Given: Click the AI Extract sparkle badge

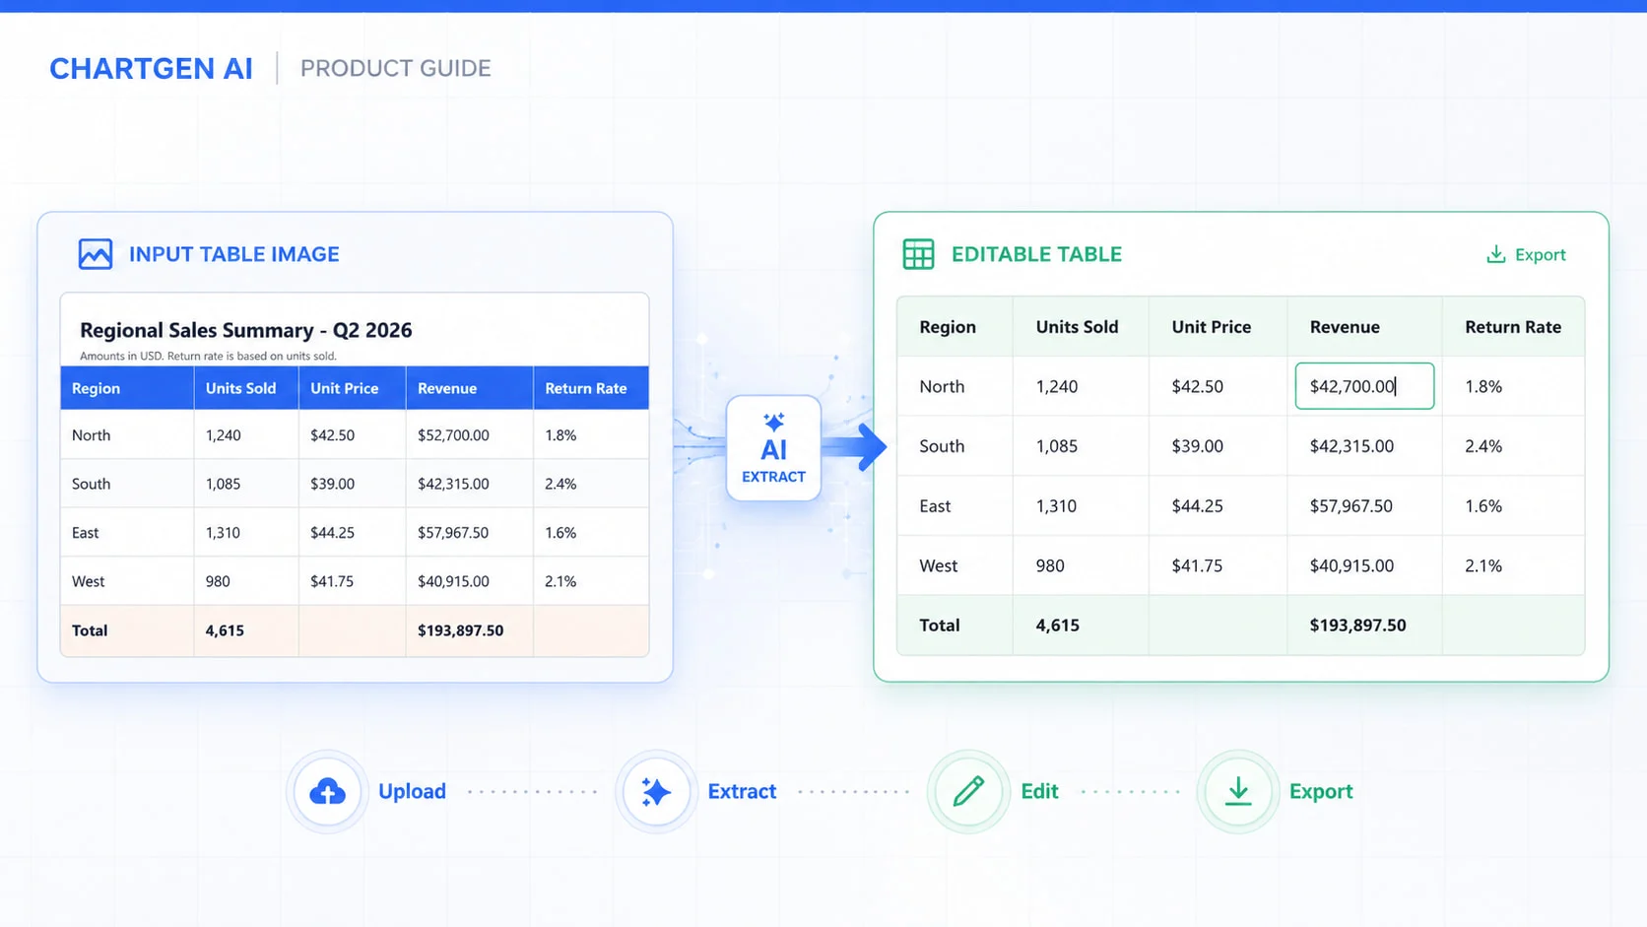Looking at the screenshot, I should 773,448.
